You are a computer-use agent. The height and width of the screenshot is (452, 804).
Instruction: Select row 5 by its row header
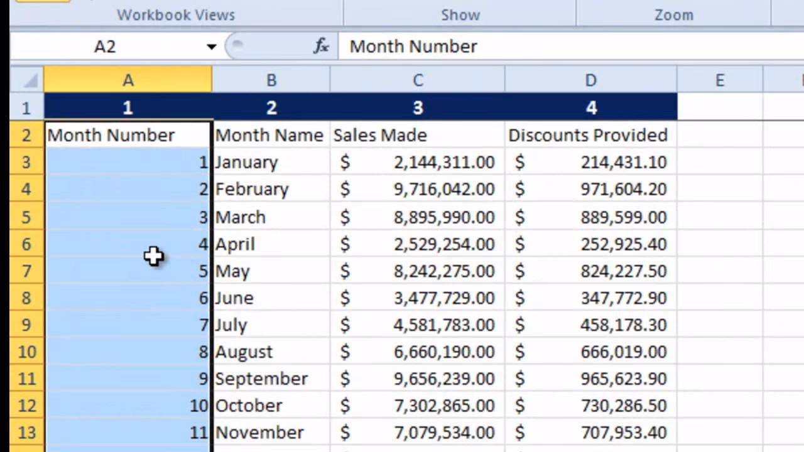(26, 217)
